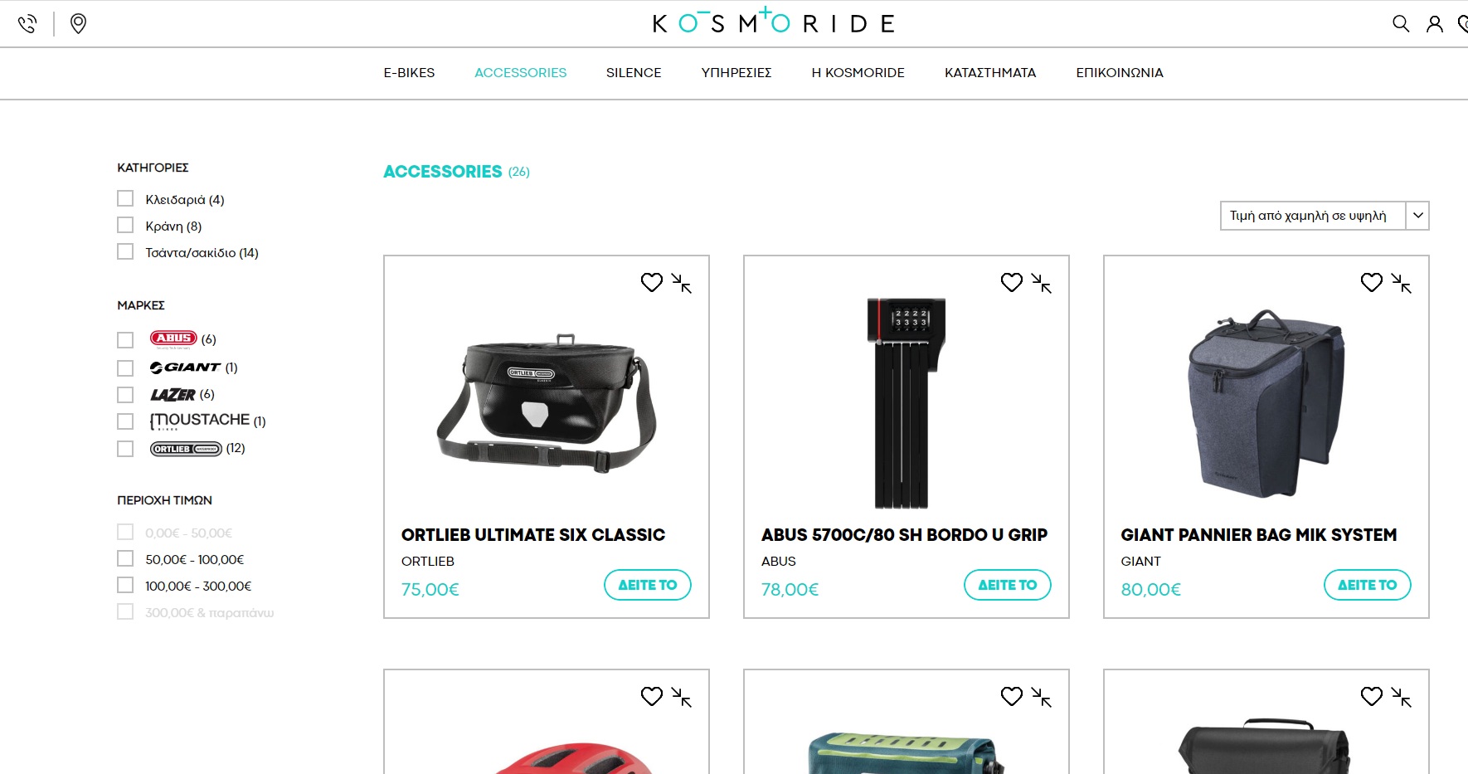This screenshot has height=774, width=1468.
Task: Check the Κλειδαριά category filter
Action: pos(125,198)
